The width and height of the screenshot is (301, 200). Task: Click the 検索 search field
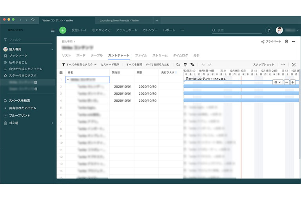[237, 30]
